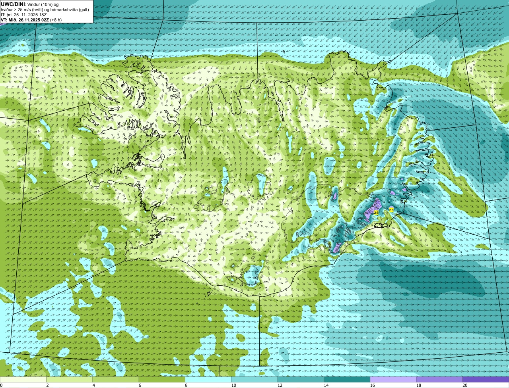Click the 4–6 m/s green legend swatch
This screenshot has width=509, height=388.
(116, 379)
